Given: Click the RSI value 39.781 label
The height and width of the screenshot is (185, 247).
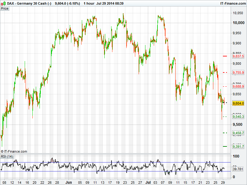Looking at the screenshot, I should [238, 169].
